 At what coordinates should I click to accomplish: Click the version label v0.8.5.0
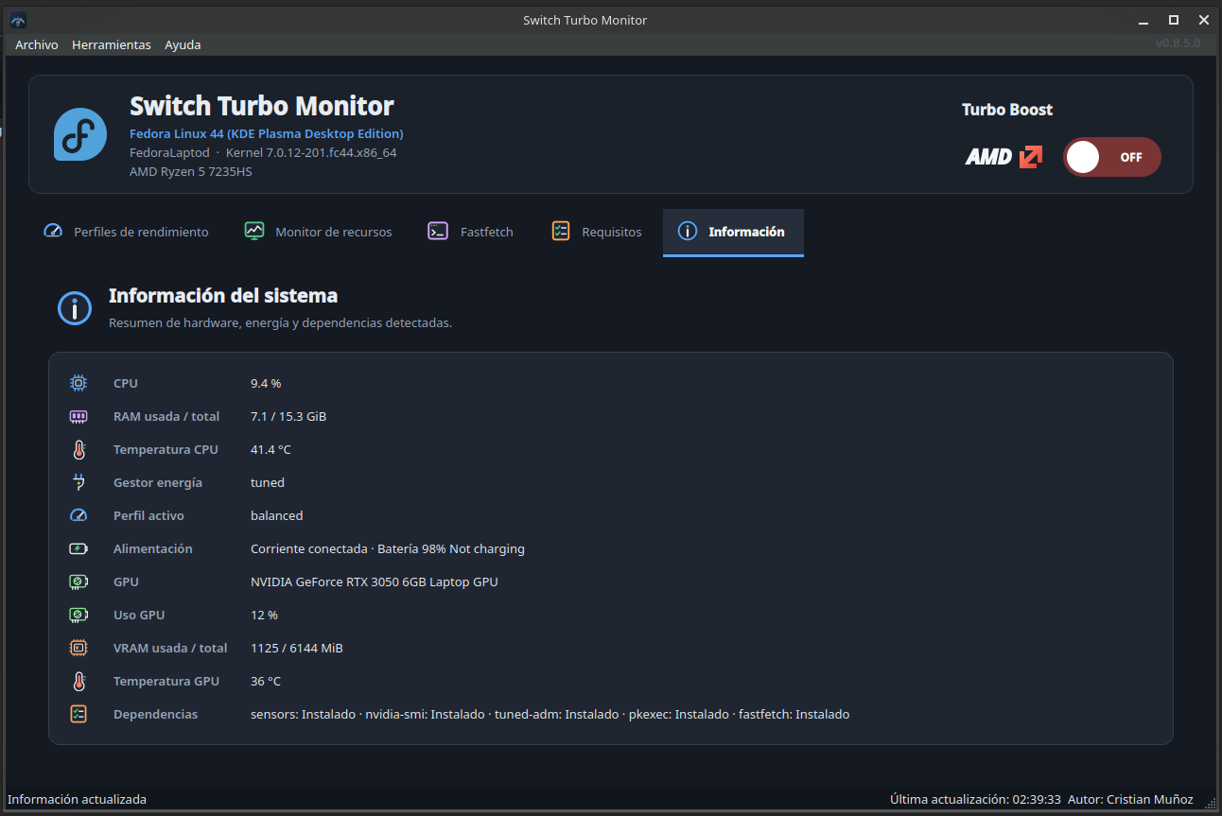(x=1178, y=43)
